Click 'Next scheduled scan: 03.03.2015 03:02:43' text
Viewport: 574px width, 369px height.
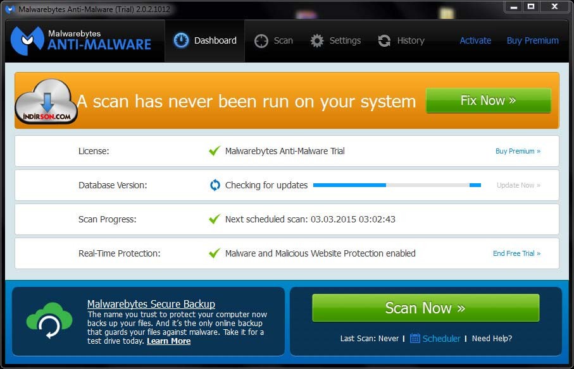310,219
